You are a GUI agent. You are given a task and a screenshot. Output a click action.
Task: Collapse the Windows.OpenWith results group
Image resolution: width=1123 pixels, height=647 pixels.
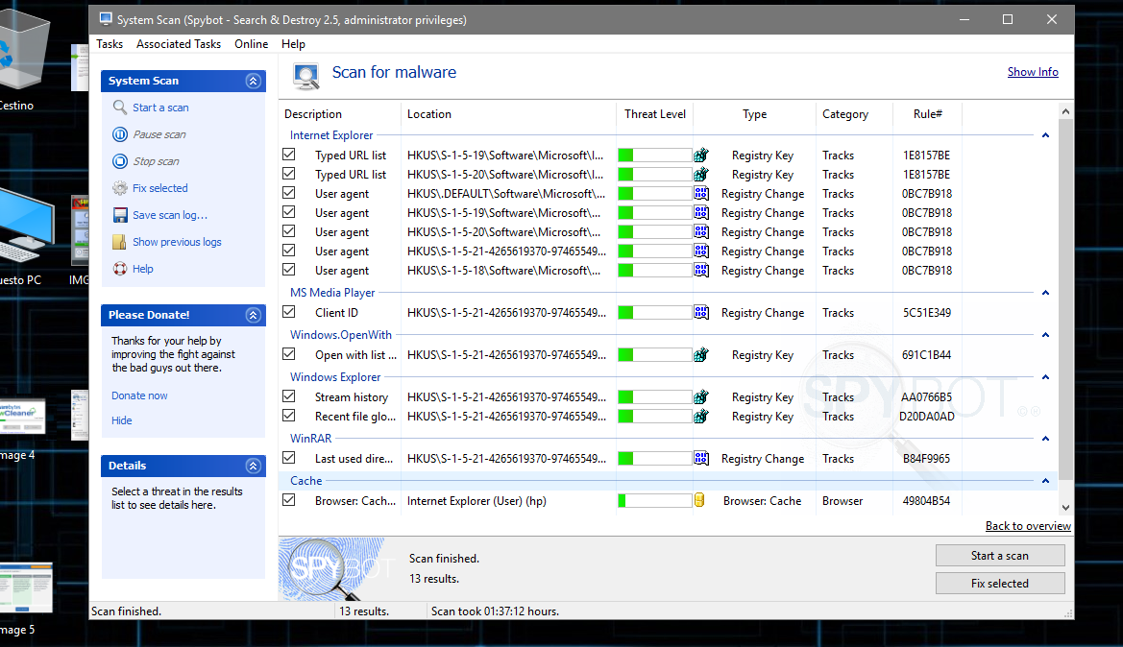click(1045, 335)
